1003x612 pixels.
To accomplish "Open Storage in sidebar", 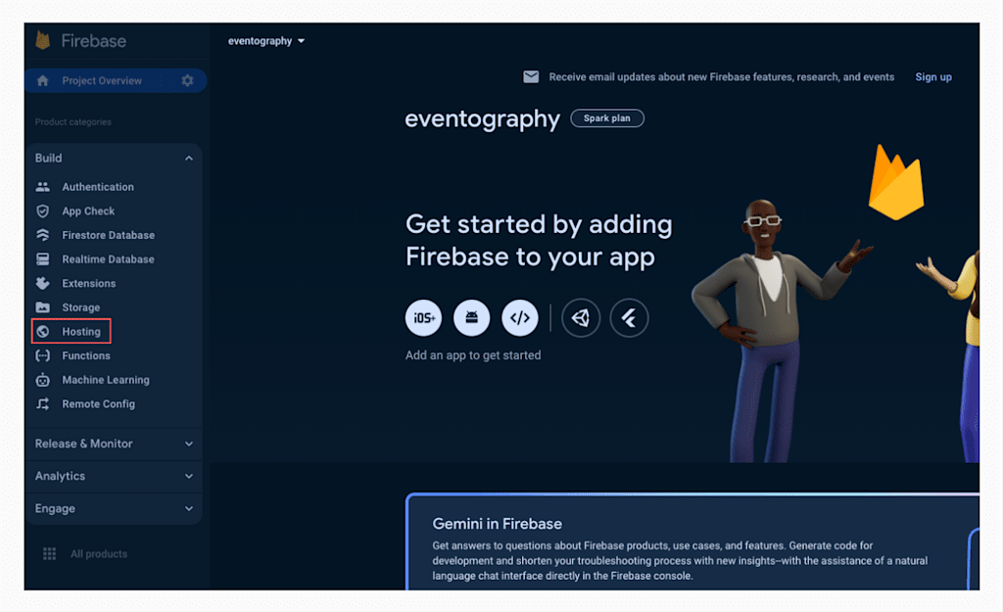I will pos(80,307).
